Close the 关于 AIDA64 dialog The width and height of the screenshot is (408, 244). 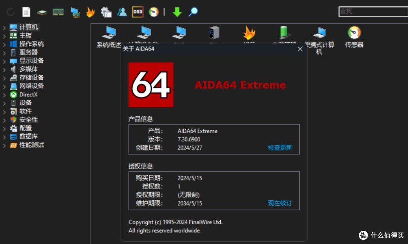click(x=300, y=49)
